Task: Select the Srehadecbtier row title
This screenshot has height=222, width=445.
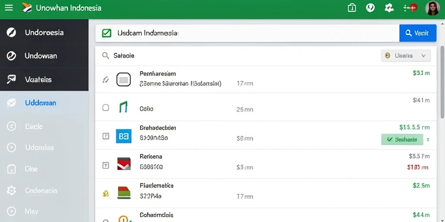Action: tap(158, 128)
